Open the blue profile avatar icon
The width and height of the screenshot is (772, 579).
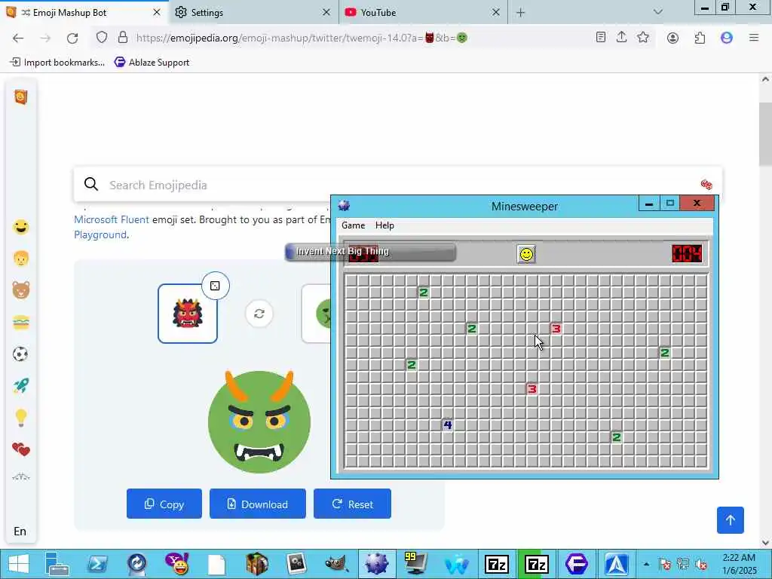(727, 38)
